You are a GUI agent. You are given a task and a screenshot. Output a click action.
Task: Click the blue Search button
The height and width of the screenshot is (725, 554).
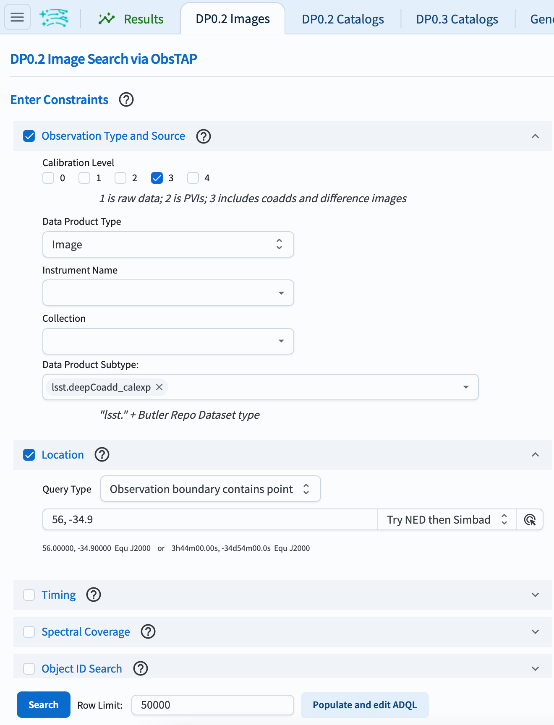(x=44, y=705)
